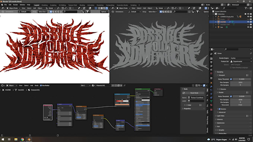Screen dimensions: 253x142
Task: Expand the Advanced subpanel
Action: [222, 112]
